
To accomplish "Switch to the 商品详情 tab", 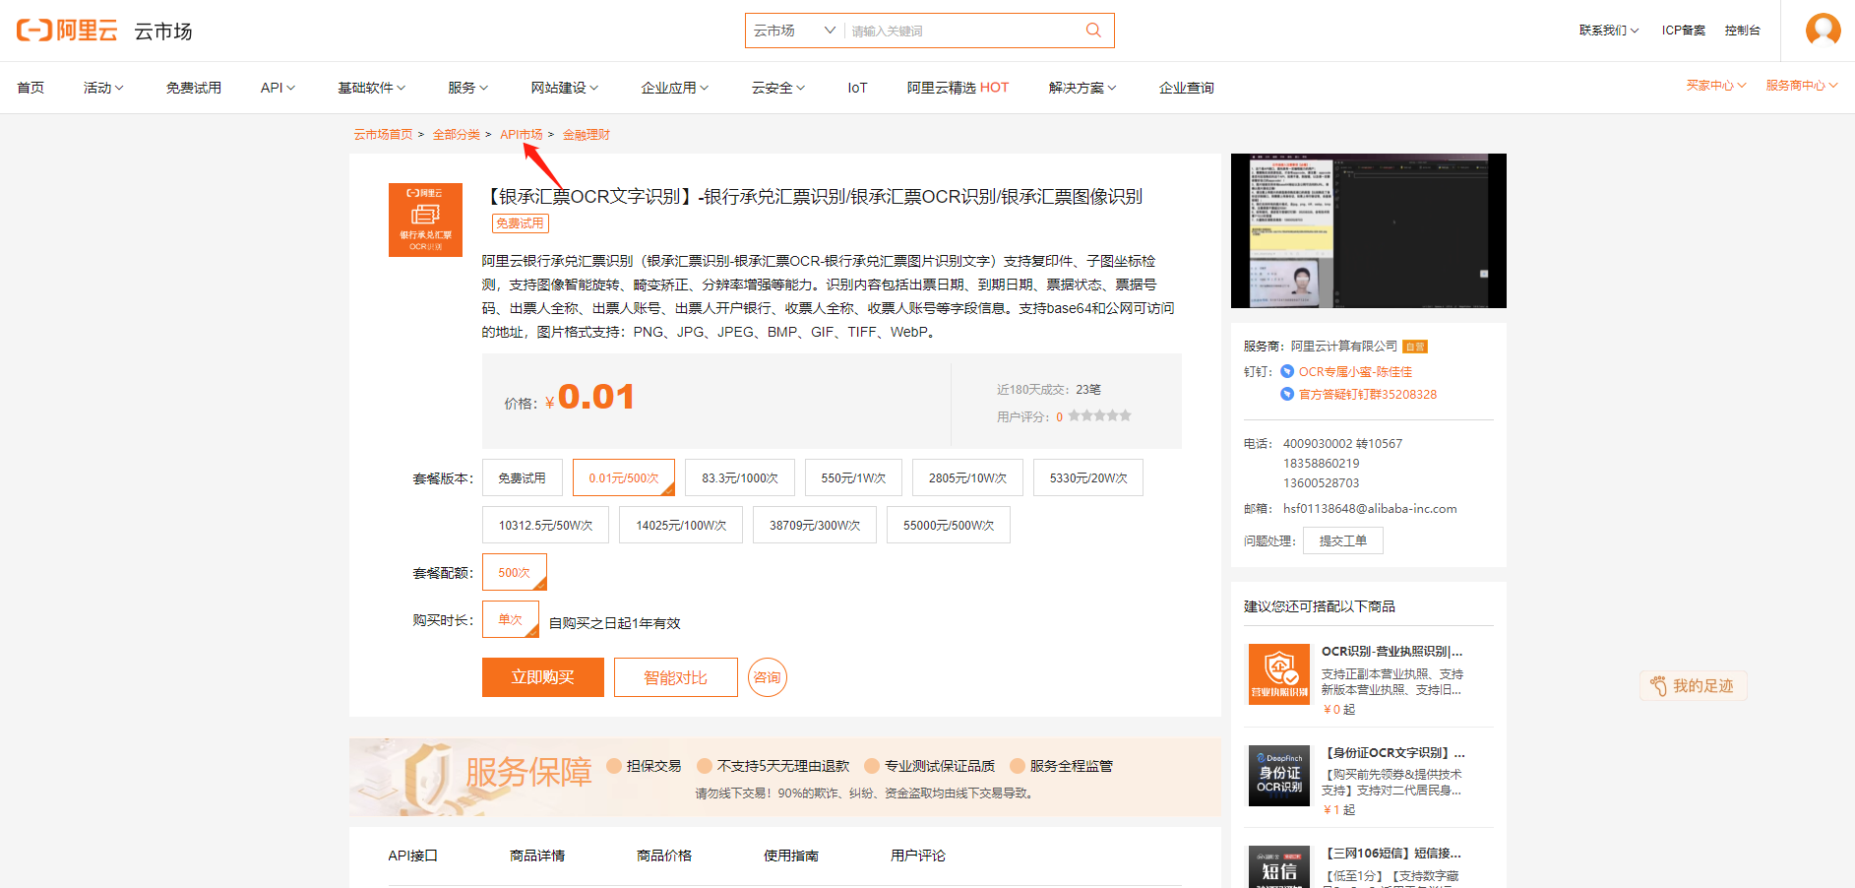I will click(x=537, y=856).
